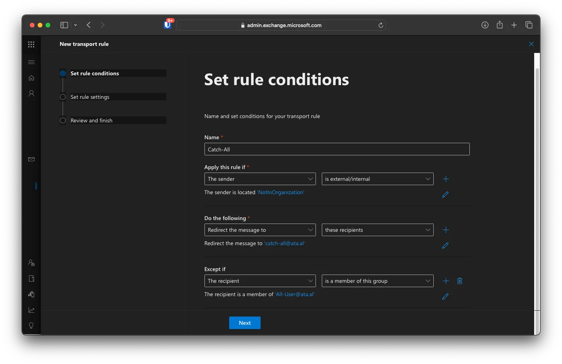
Task: Open 'The sender' condition dropdown
Action: pyautogui.click(x=260, y=179)
